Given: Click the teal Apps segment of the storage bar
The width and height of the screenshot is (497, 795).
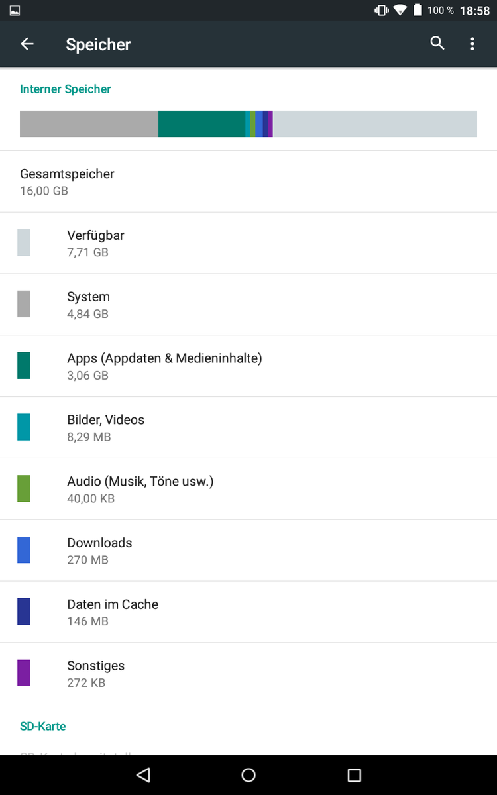Looking at the screenshot, I should [201, 124].
